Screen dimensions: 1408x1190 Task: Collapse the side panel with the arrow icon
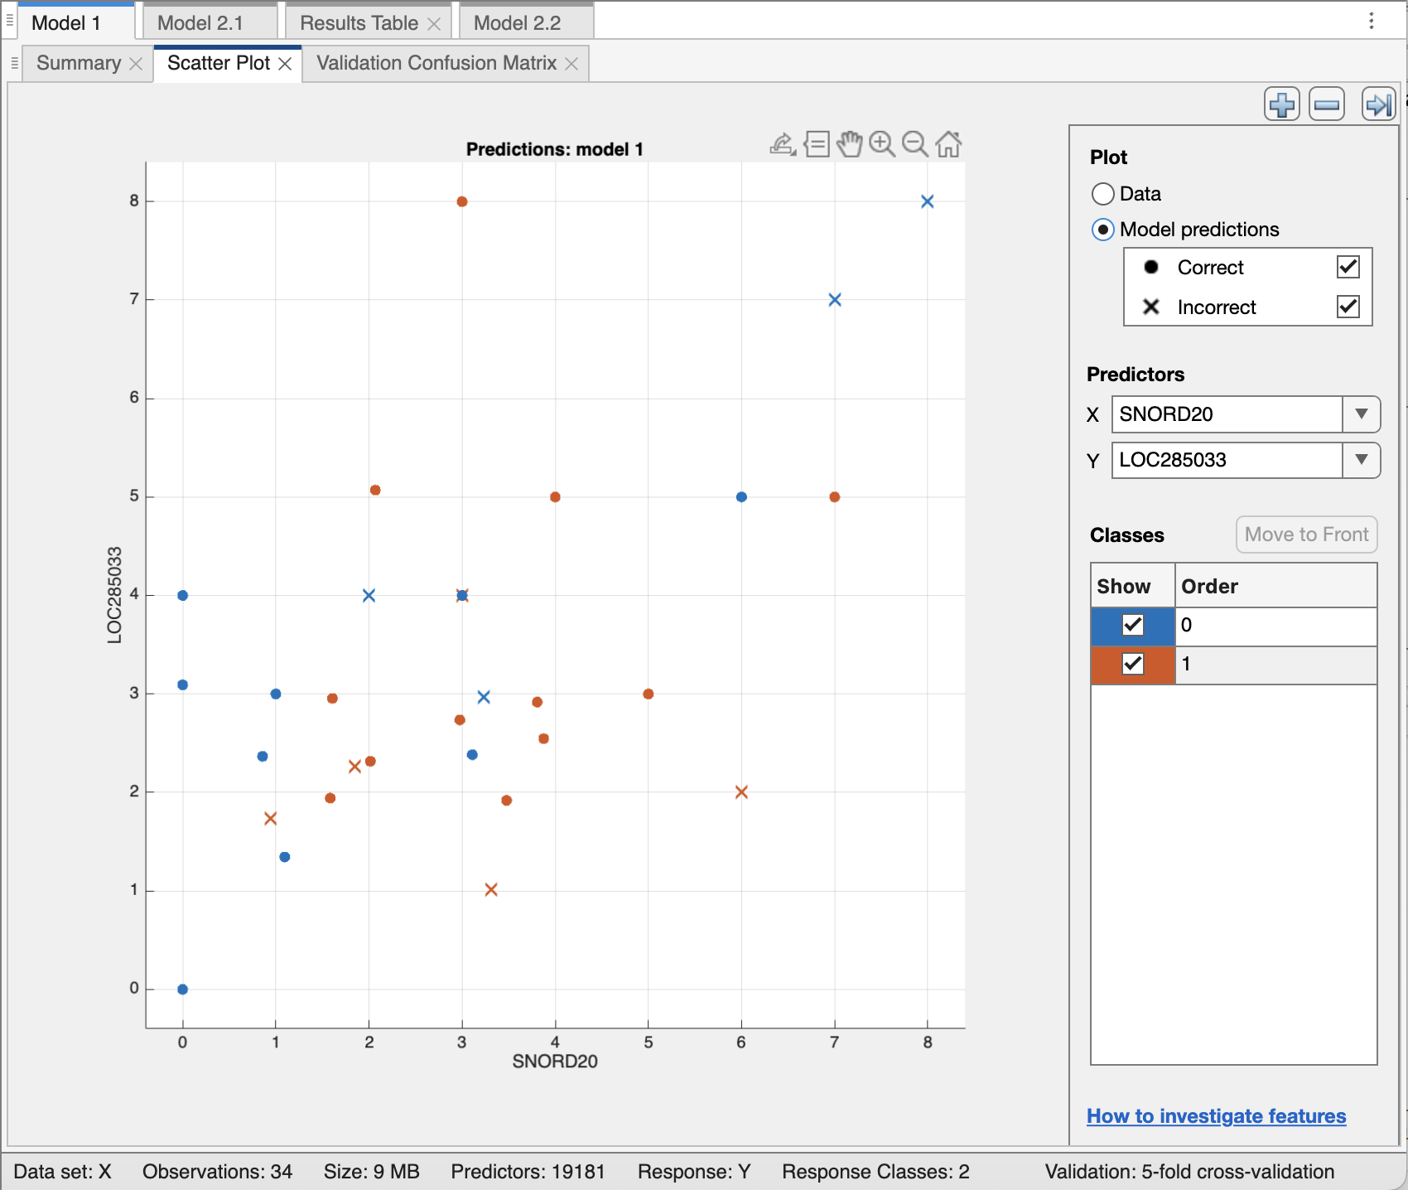tap(1378, 104)
